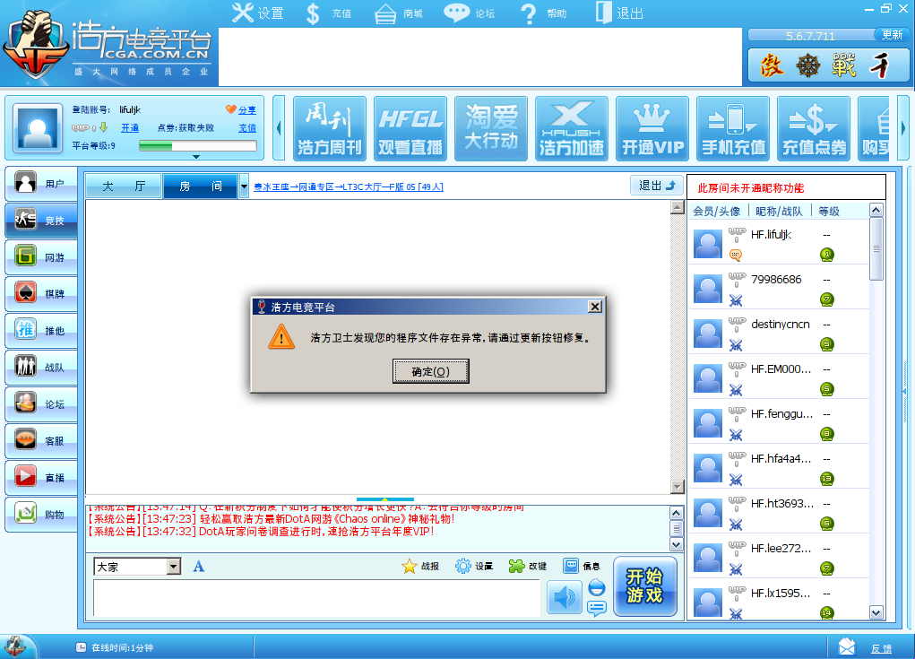The image size is (915, 659).
Task: Select 推他 in the left sidebar
Action: point(41,330)
